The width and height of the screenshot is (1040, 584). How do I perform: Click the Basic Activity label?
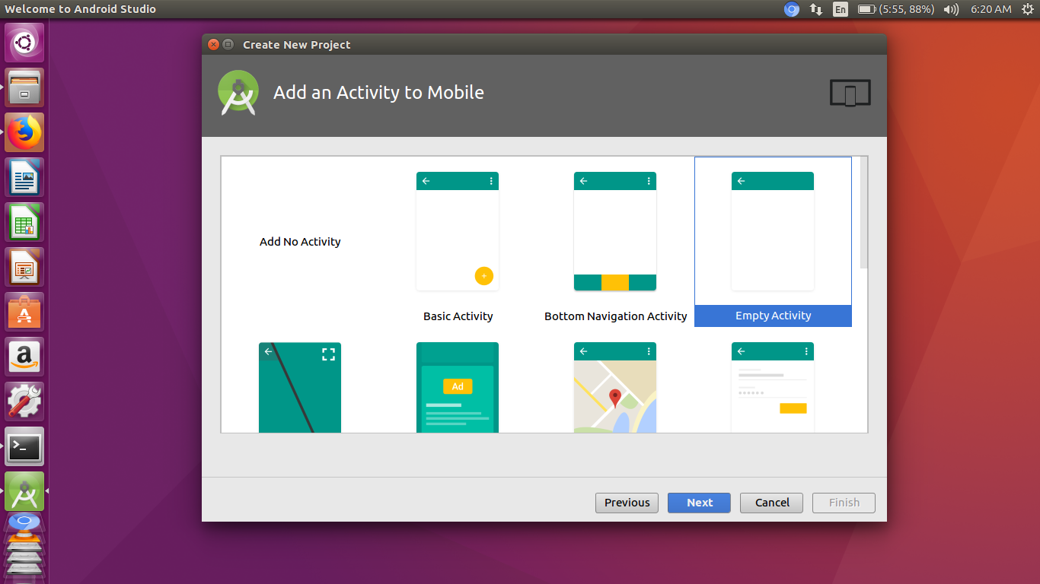click(x=458, y=316)
